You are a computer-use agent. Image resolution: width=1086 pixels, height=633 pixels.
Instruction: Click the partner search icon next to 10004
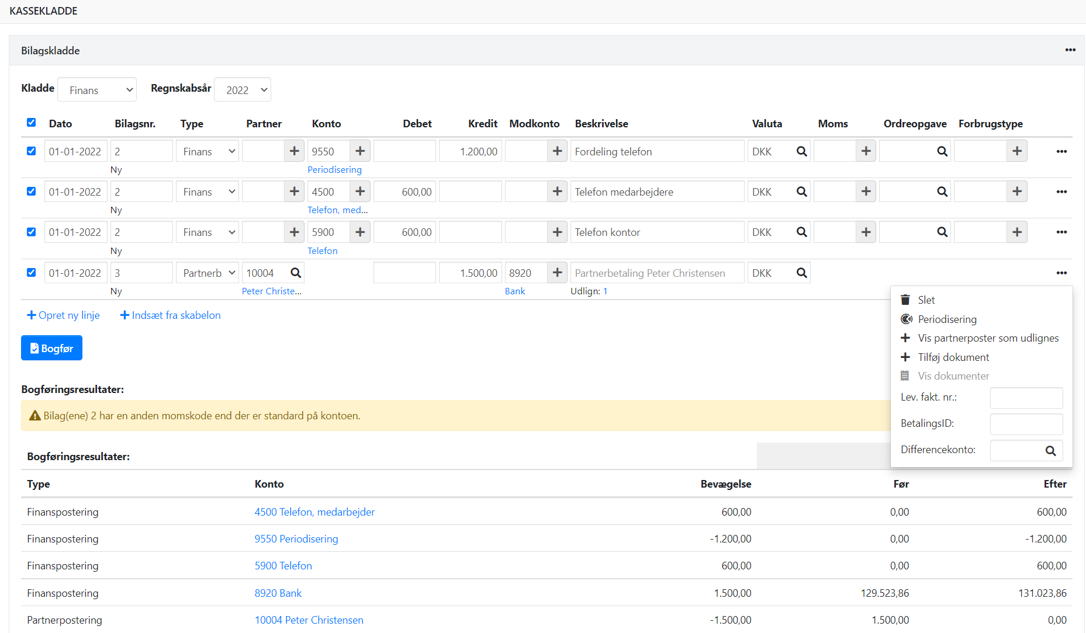(296, 273)
